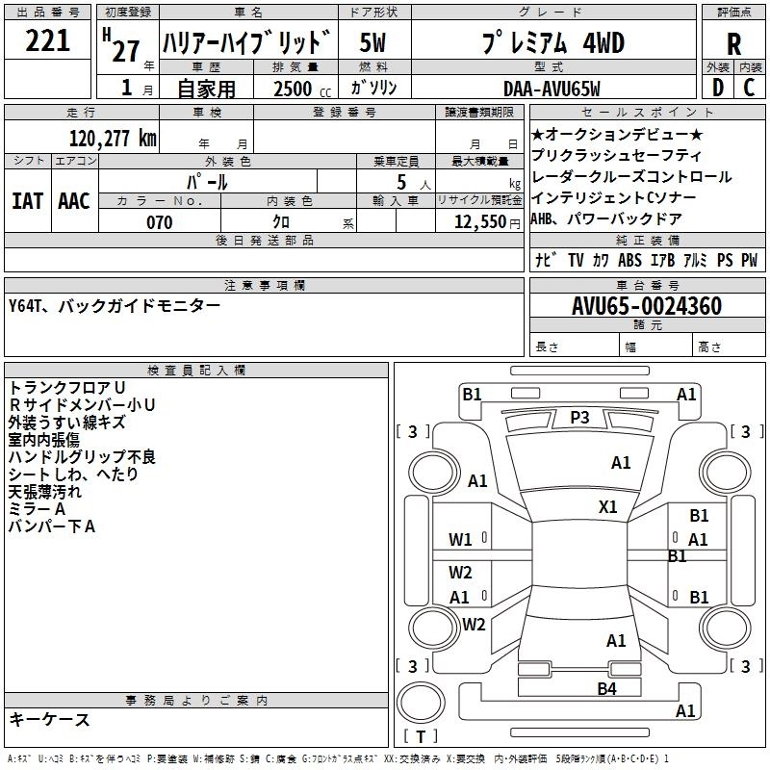The width and height of the screenshot is (770, 770).
Task: Select the X1 marker on the car diagram
Action: [x=608, y=506]
